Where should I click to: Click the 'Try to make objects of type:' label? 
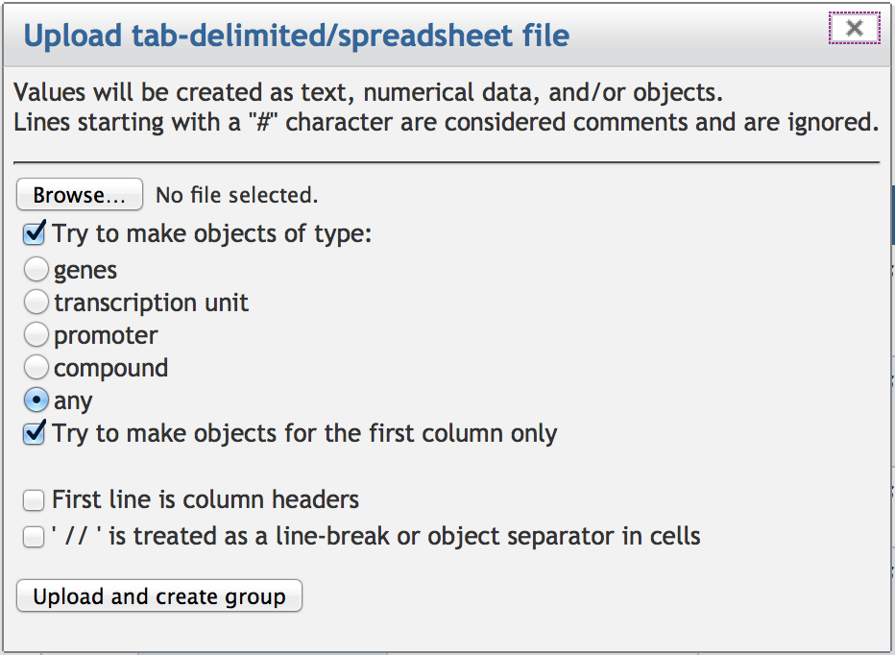[211, 233]
